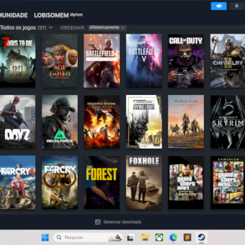Screen dimensions: 245x245
Task: Launch the Xbox app from taskbar
Action: (x=159, y=238)
